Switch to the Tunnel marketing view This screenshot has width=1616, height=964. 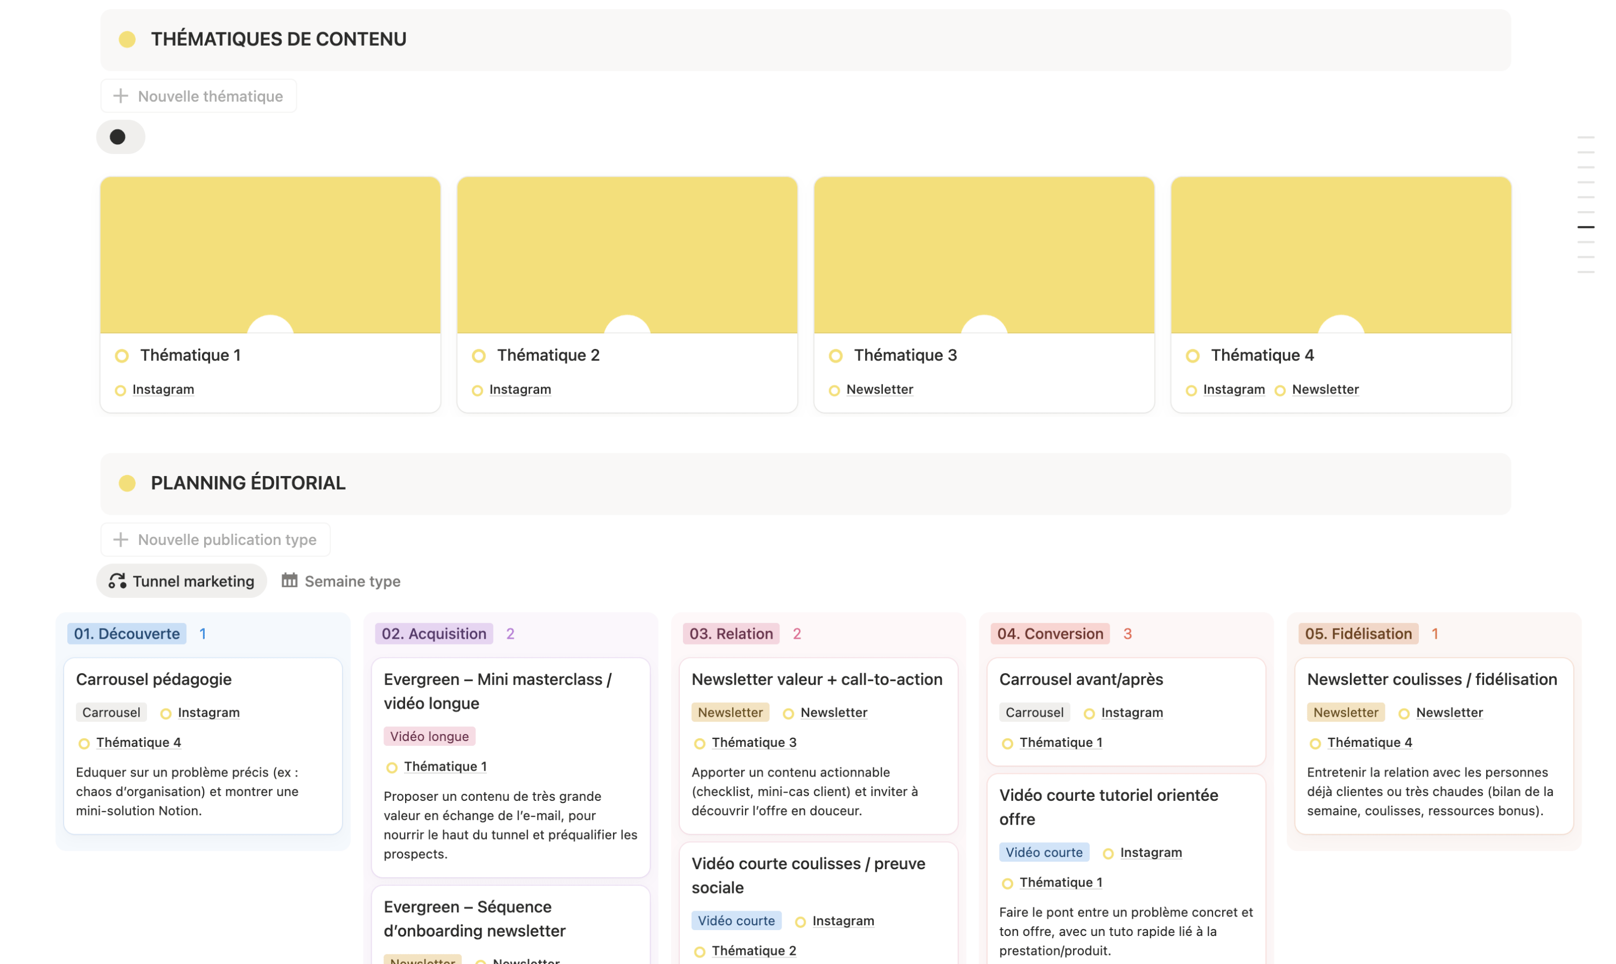[x=182, y=580]
